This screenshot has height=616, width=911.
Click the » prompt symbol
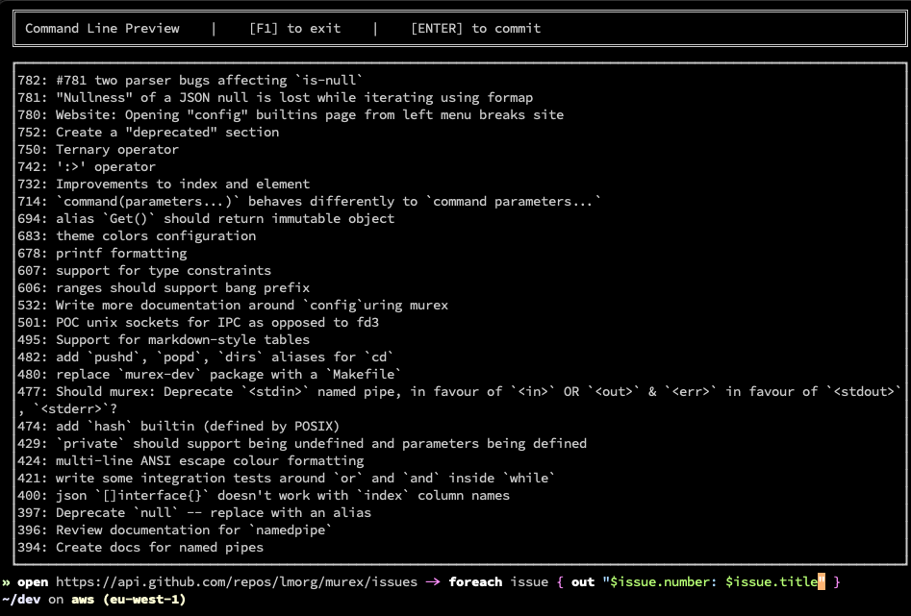point(6,581)
